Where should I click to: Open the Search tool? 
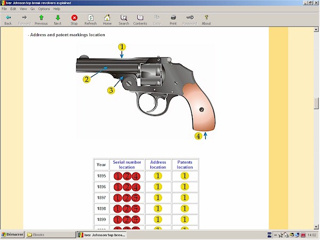point(124,20)
